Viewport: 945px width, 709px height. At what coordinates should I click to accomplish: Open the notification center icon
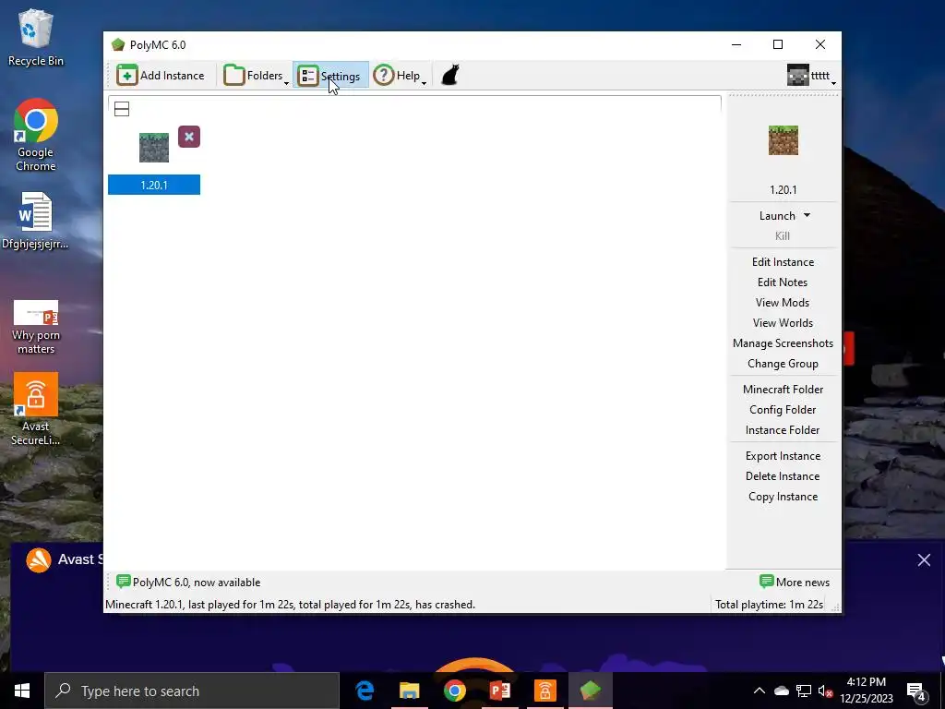tap(916, 691)
